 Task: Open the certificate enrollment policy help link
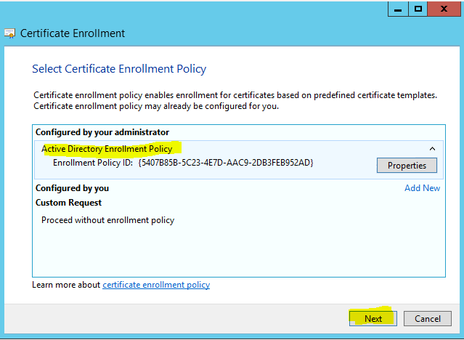click(156, 285)
